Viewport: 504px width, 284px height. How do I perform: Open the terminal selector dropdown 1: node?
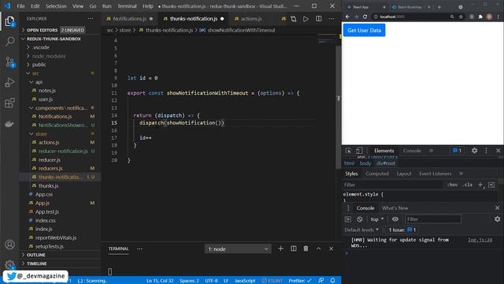238,249
